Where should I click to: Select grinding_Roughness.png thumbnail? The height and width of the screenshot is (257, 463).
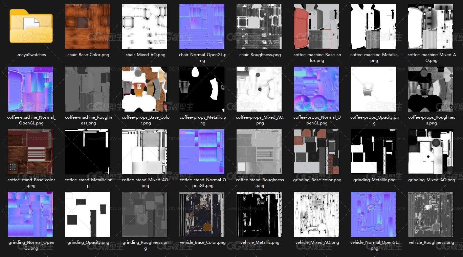pos(145,214)
